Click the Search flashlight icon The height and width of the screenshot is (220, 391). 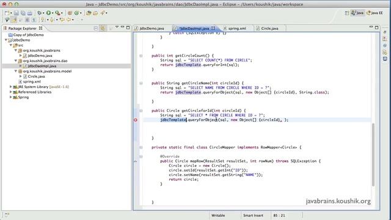103,13
